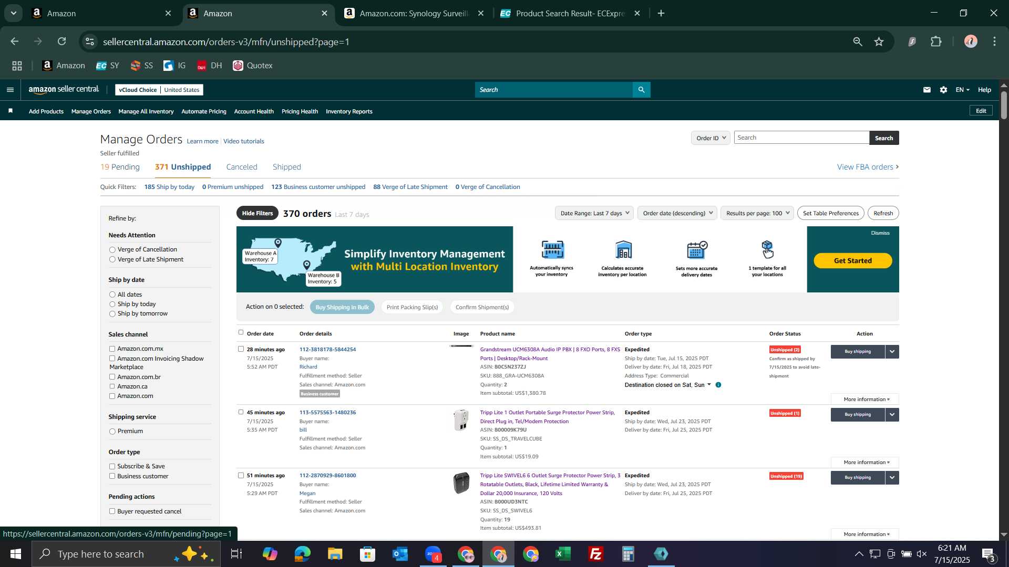Open the buyer messages mail icon

927,90
